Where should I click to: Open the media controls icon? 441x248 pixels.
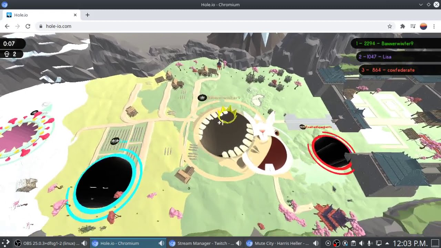413,26
